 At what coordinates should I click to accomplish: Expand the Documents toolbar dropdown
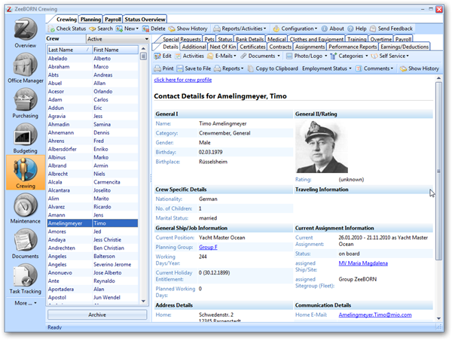(x=260, y=56)
